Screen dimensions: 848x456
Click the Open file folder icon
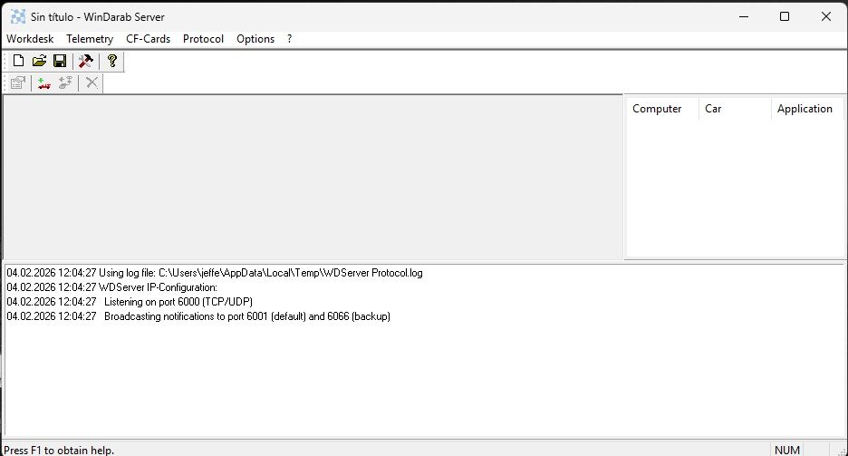tap(39, 61)
